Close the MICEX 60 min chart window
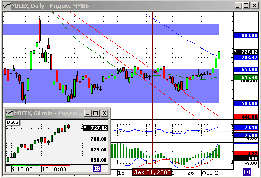The image size is (261, 178). tap(104, 113)
